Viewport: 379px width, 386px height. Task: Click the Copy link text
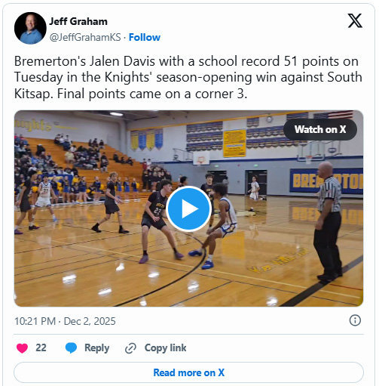pos(165,348)
